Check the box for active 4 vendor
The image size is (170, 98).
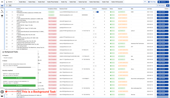(7, 34)
